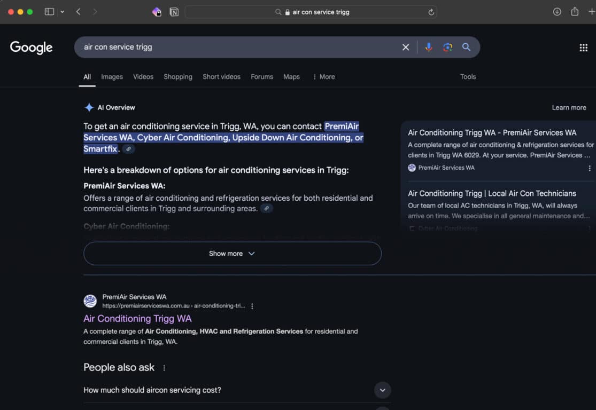Go back to the previous page
This screenshot has height=410, width=596.
point(78,12)
